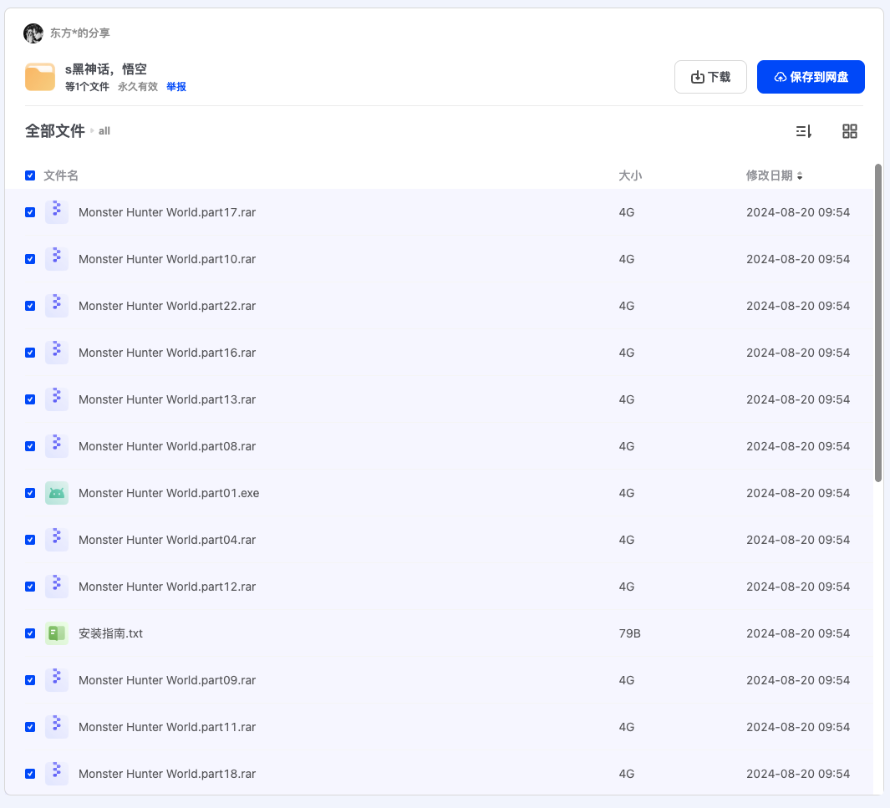
Task: Click the 下载 download button
Action: click(x=710, y=77)
